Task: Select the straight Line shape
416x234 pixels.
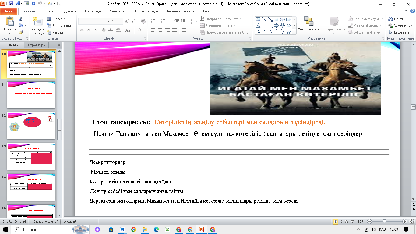Action: click(x=264, y=19)
